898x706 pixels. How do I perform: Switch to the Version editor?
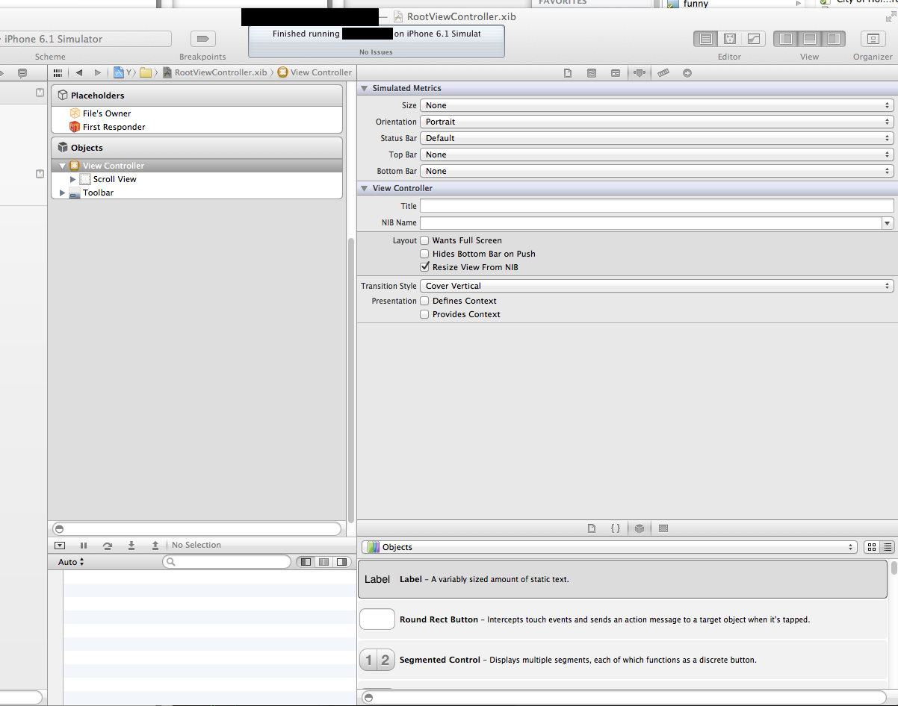pos(753,39)
